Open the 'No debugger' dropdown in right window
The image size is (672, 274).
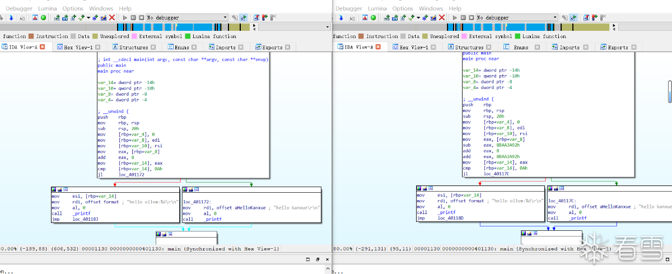(517, 18)
